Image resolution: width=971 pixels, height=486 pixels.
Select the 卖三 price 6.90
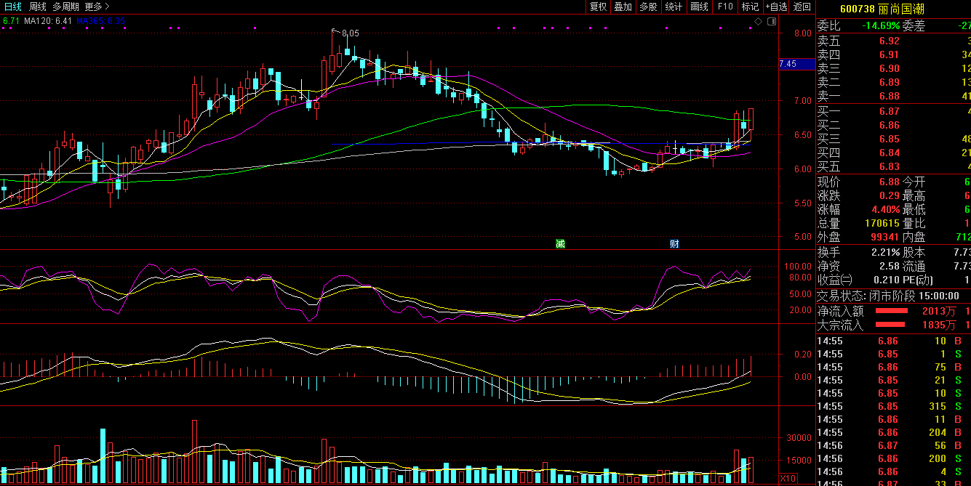(889, 68)
